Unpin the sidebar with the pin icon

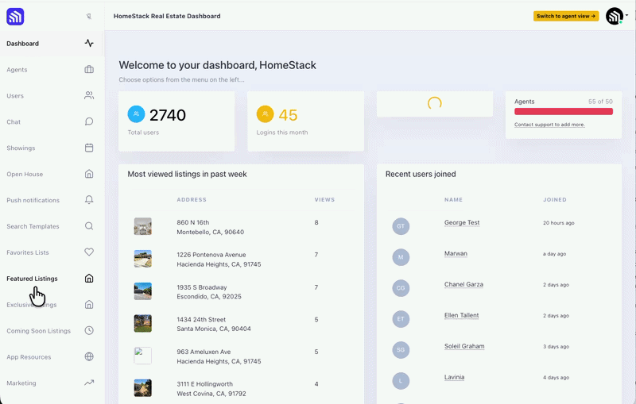click(x=89, y=17)
